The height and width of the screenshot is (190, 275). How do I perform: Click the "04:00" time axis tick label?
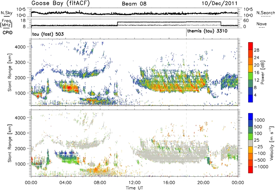[x=65, y=183]
